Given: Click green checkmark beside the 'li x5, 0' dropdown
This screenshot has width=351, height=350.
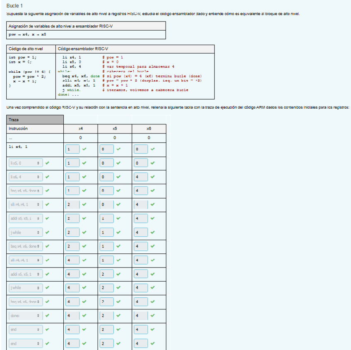Looking at the screenshot, I should click(x=47, y=163).
